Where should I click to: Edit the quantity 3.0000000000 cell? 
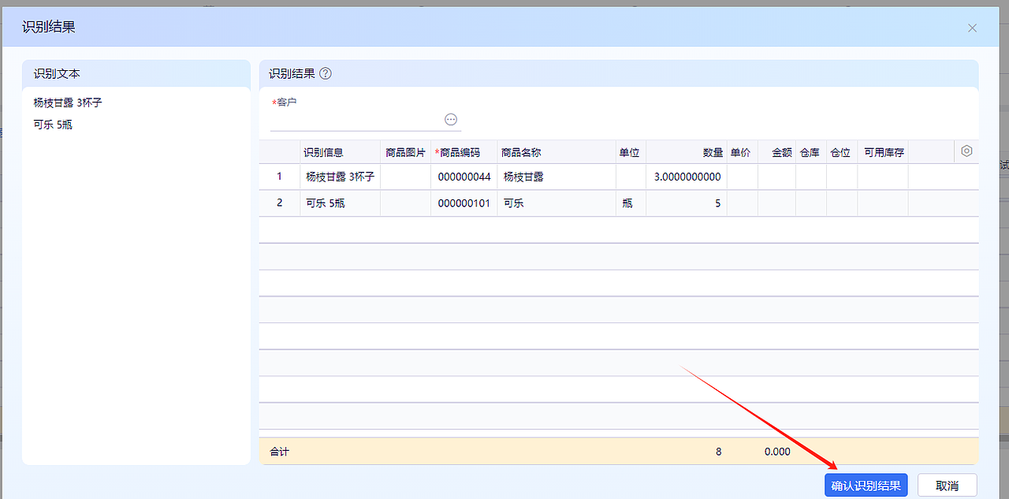click(x=685, y=177)
